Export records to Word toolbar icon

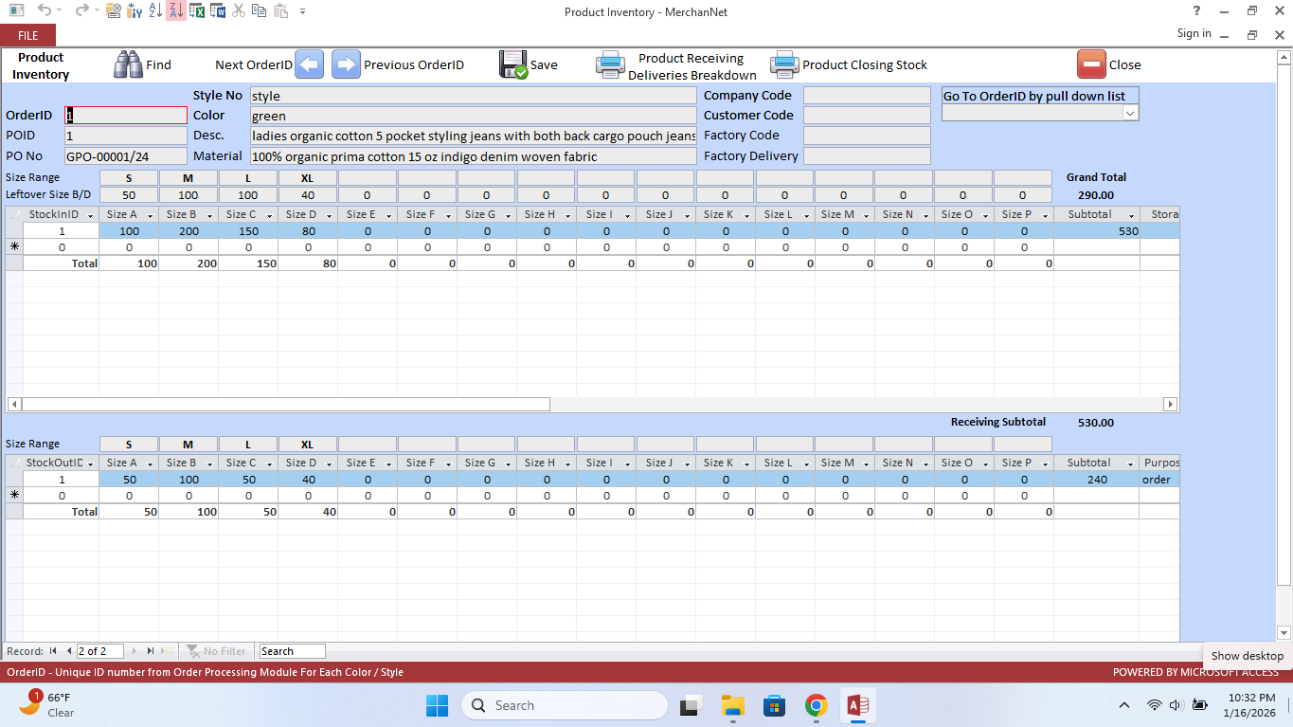217,11
